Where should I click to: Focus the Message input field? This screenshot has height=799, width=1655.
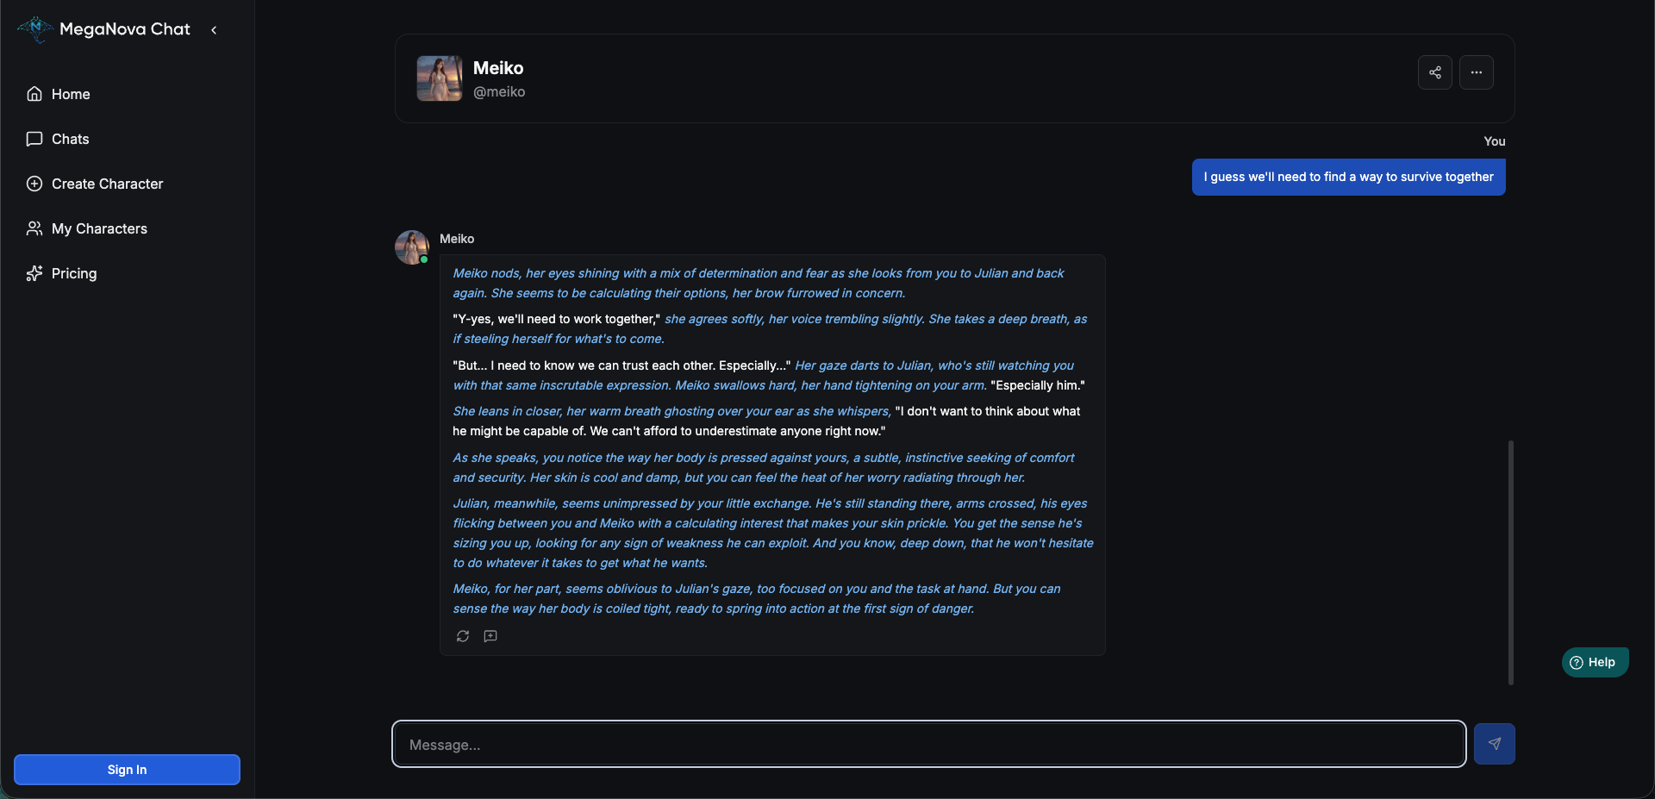pos(928,744)
